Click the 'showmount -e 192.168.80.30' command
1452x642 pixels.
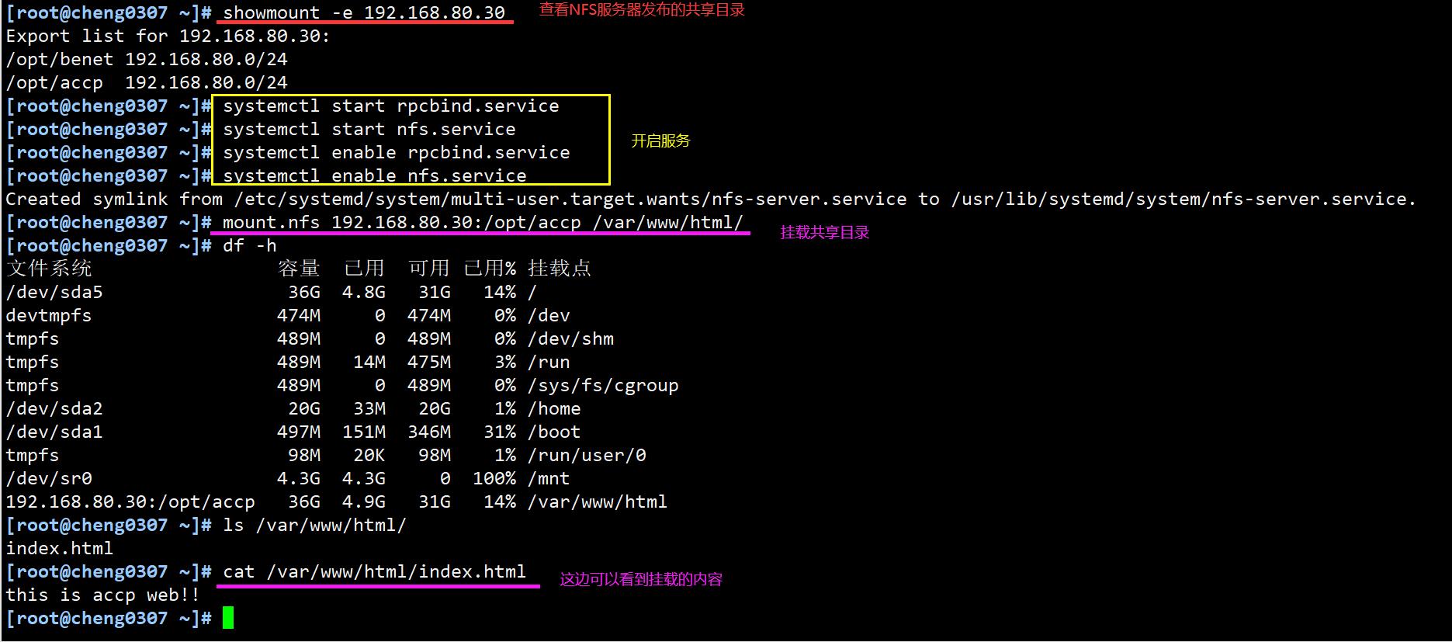click(364, 12)
